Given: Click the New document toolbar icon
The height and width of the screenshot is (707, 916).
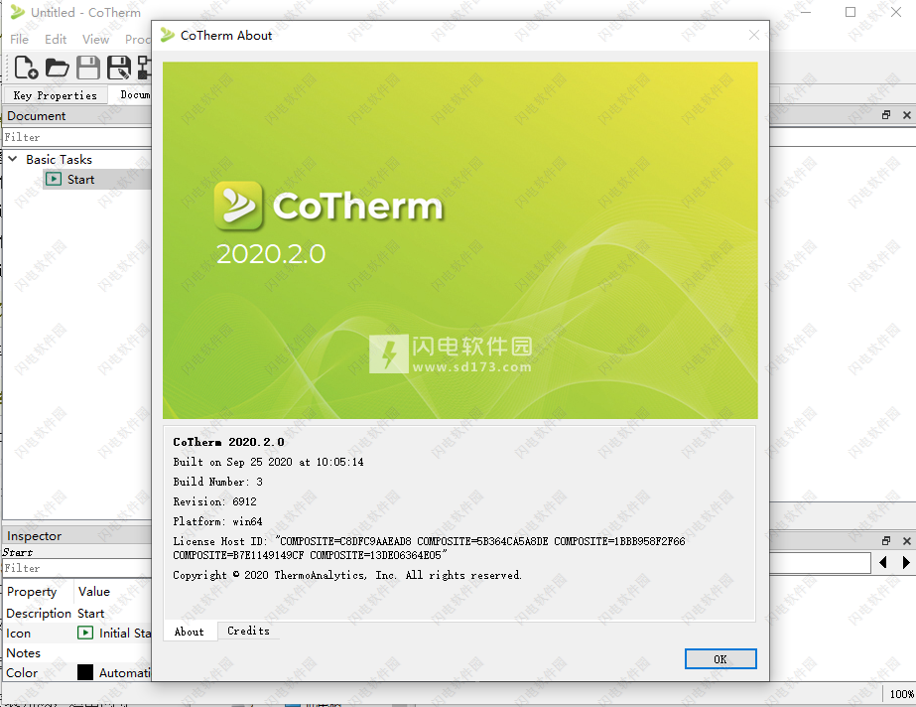Looking at the screenshot, I should pos(26,68).
